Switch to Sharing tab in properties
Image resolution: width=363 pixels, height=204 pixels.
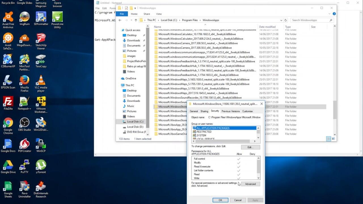204,111
